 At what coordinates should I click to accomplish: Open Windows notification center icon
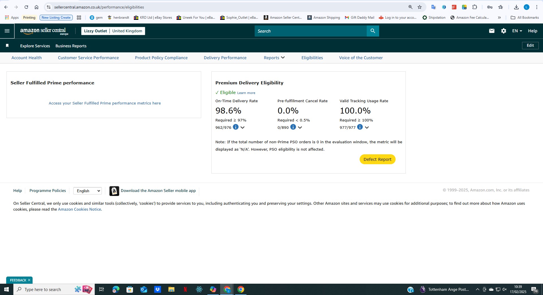point(534,289)
